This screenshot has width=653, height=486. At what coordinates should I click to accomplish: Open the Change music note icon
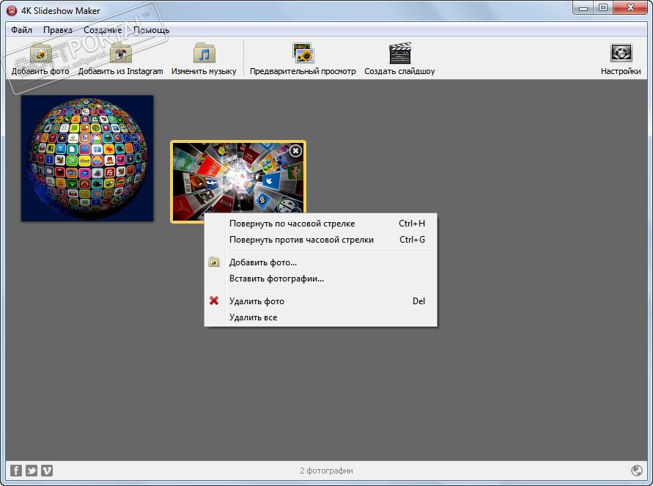click(204, 54)
